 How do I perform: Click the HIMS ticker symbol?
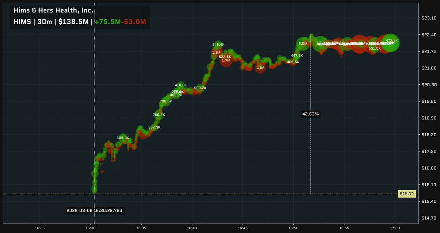pos(22,22)
